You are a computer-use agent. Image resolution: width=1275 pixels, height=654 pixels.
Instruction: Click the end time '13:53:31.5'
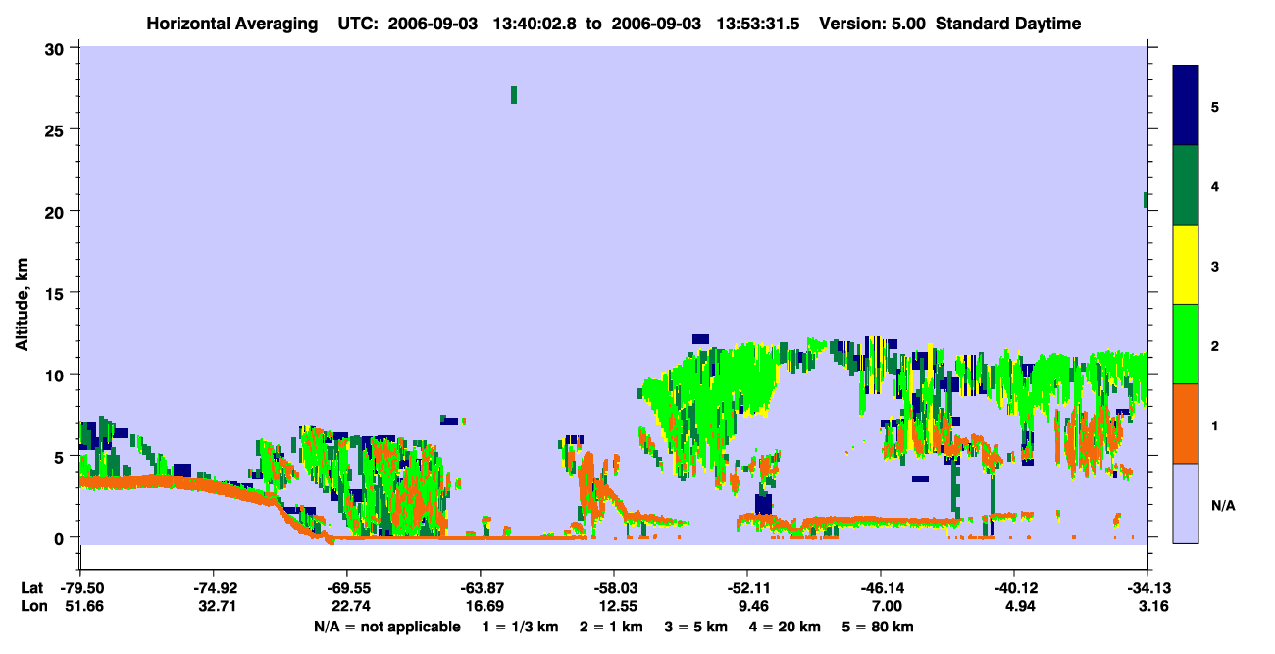tap(758, 24)
